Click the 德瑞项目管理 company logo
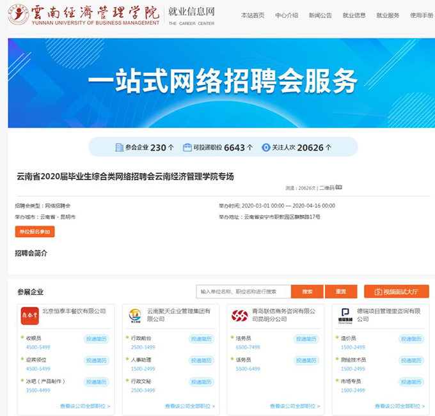Image resolution: width=435 pixels, height=416 pixels. tap(345, 316)
